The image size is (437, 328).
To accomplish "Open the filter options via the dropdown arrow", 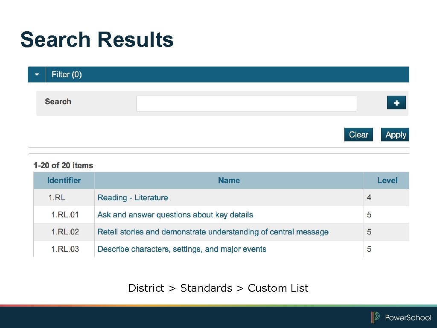I will click(x=36, y=74).
